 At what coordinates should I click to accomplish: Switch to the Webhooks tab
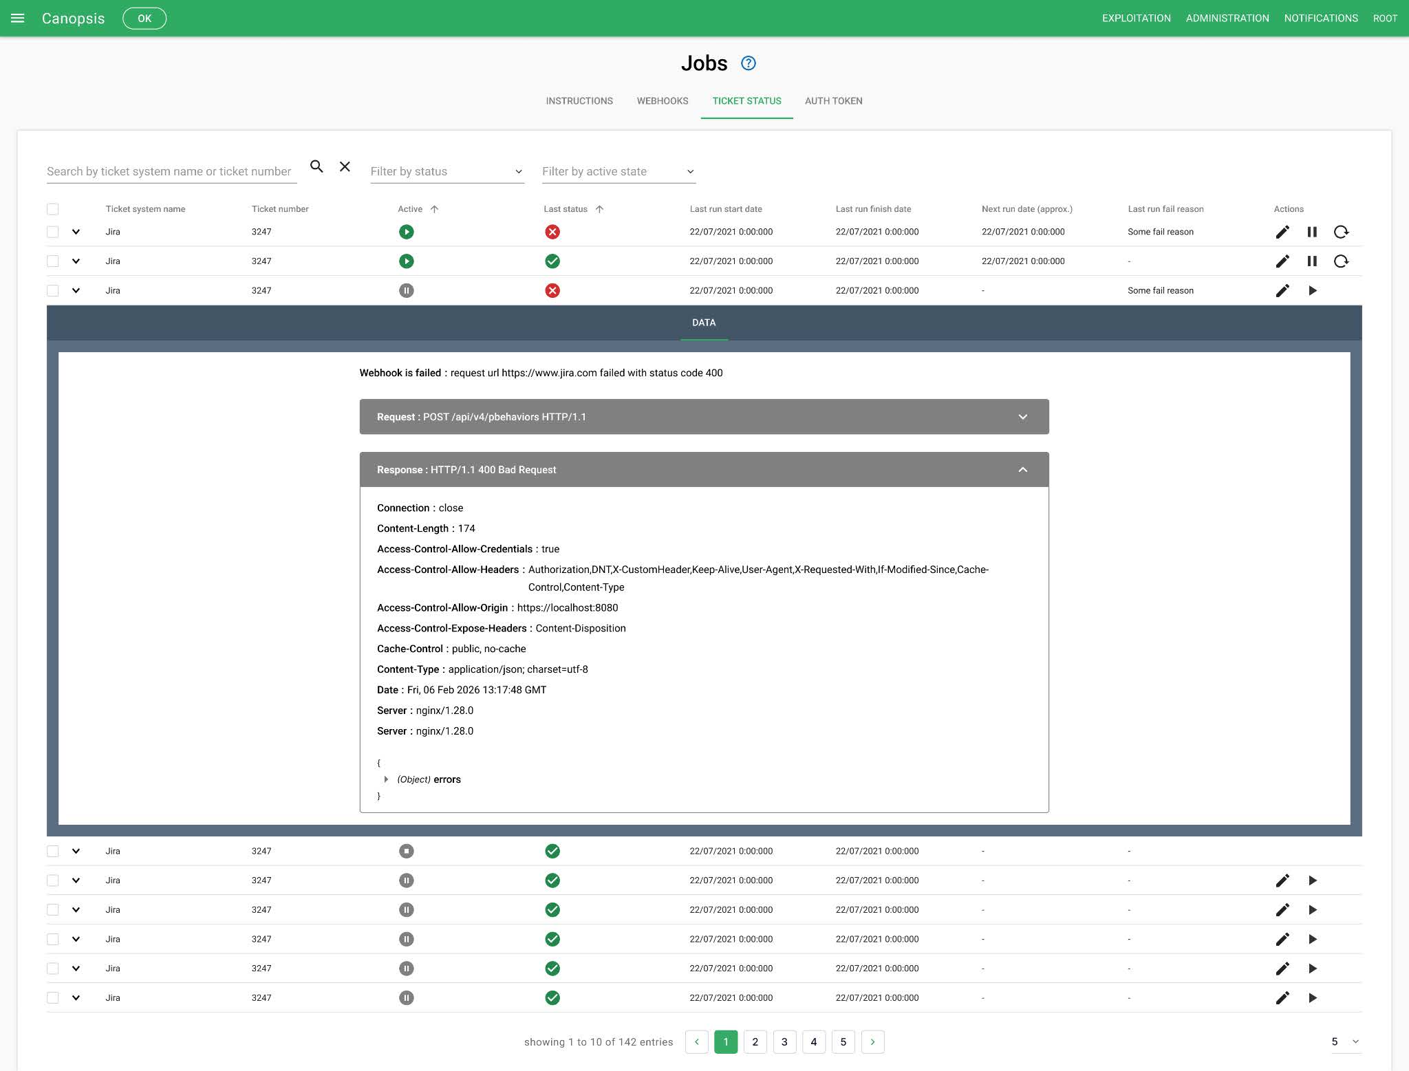pyautogui.click(x=662, y=101)
